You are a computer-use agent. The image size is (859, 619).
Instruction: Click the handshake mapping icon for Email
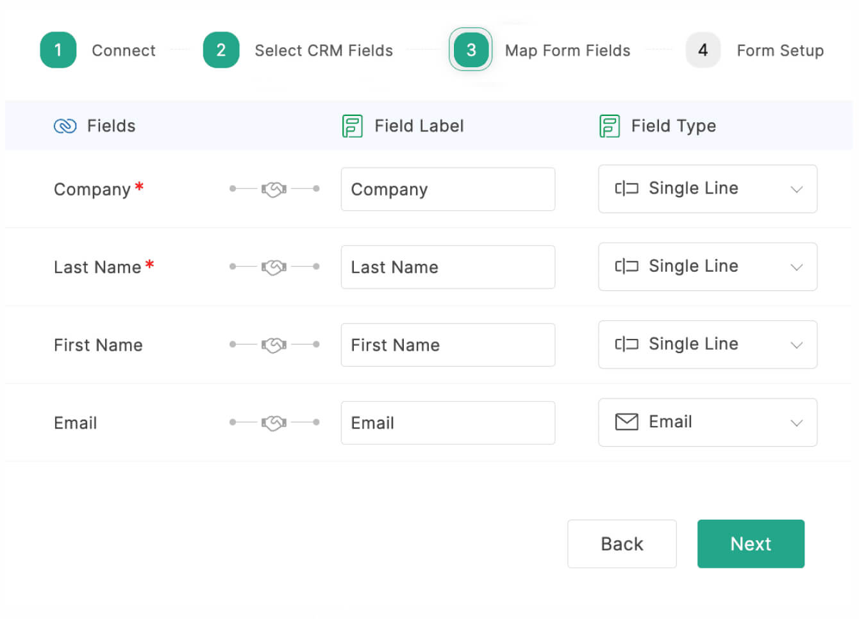(274, 423)
